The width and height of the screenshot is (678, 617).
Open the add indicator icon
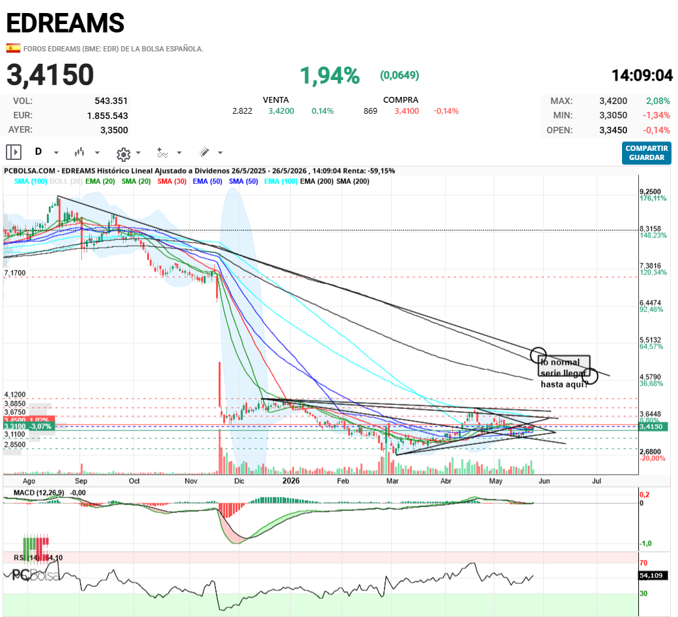pyautogui.click(x=162, y=153)
